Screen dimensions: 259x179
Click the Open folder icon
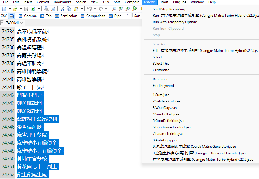click(15, 9)
